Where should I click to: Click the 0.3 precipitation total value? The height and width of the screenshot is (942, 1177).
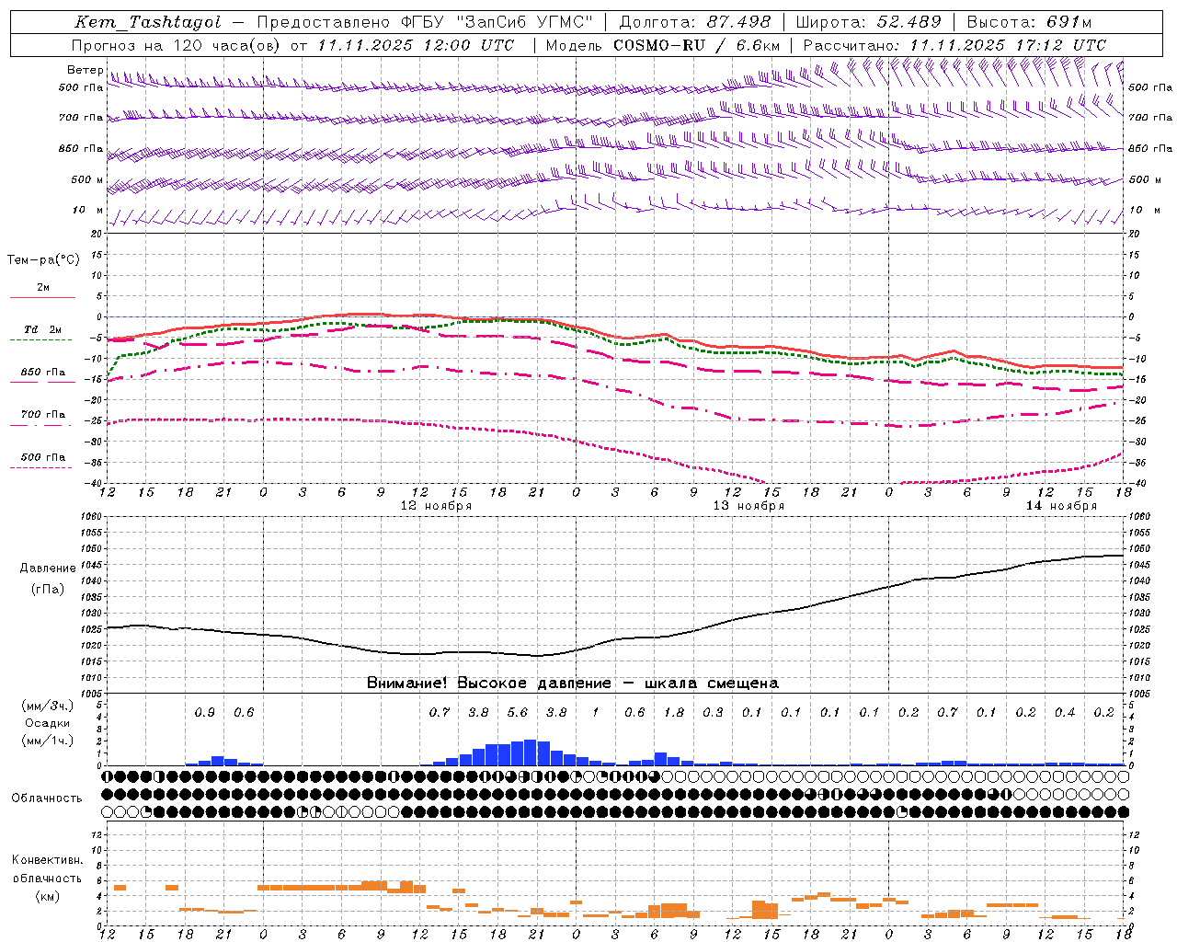click(x=713, y=712)
